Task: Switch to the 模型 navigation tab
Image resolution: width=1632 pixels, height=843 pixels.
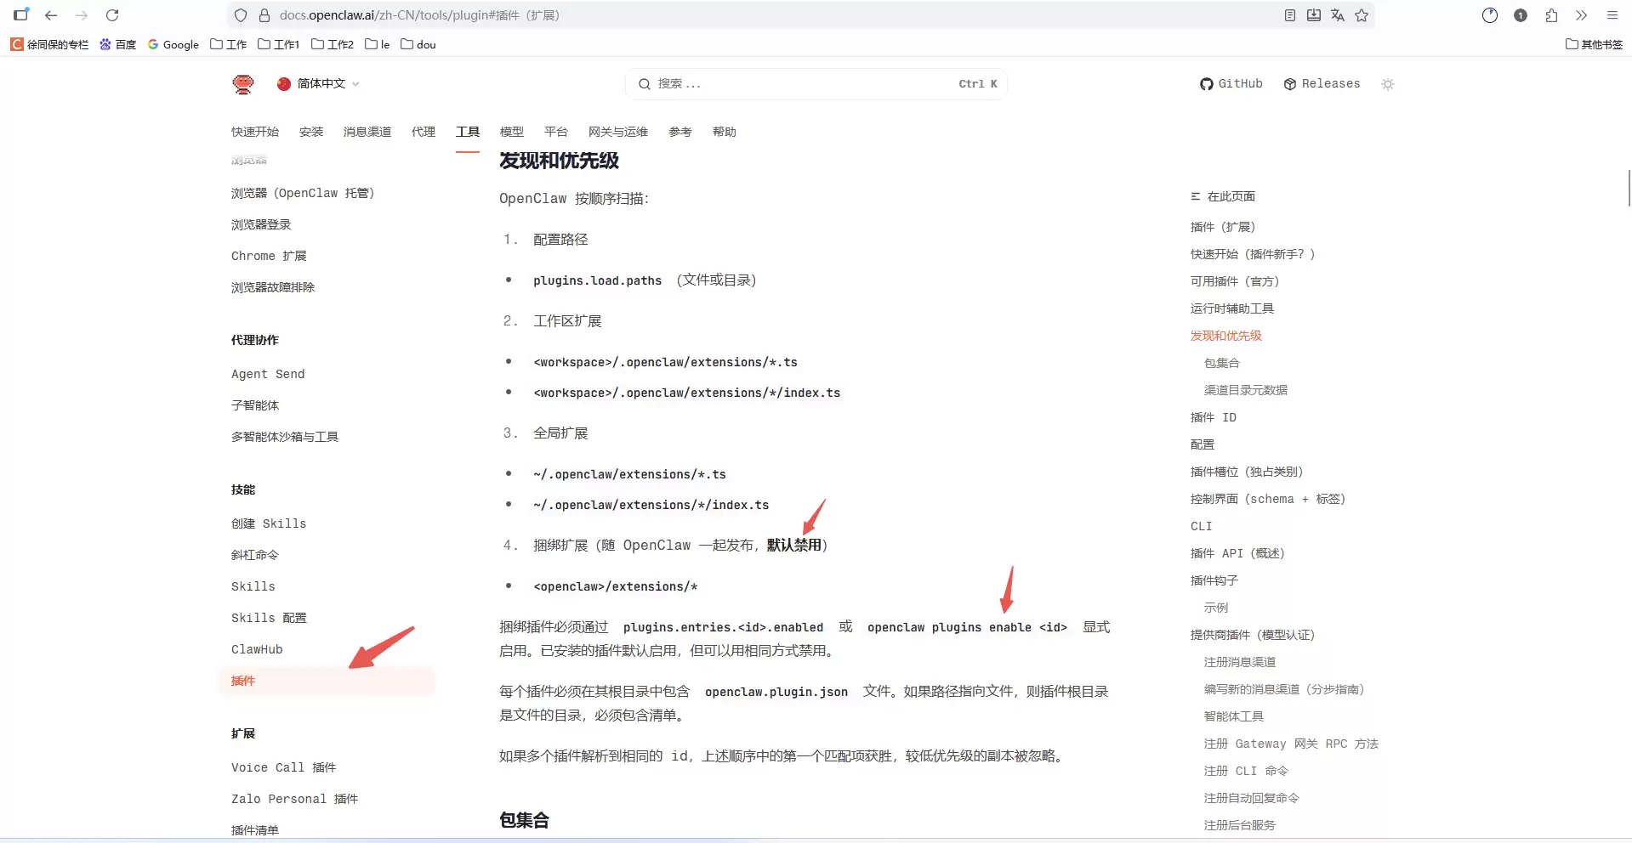Action: click(x=511, y=132)
